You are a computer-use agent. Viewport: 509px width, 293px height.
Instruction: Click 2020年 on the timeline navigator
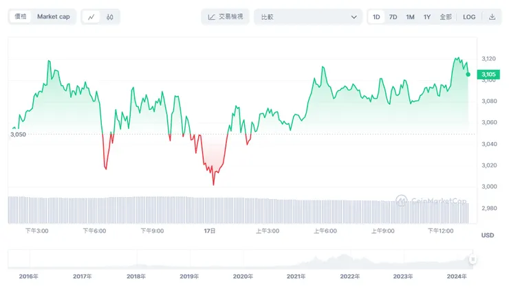242,276
